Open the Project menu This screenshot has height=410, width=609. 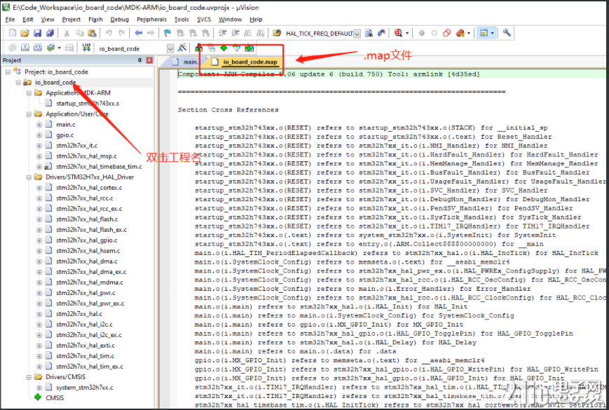[x=71, y=20]
